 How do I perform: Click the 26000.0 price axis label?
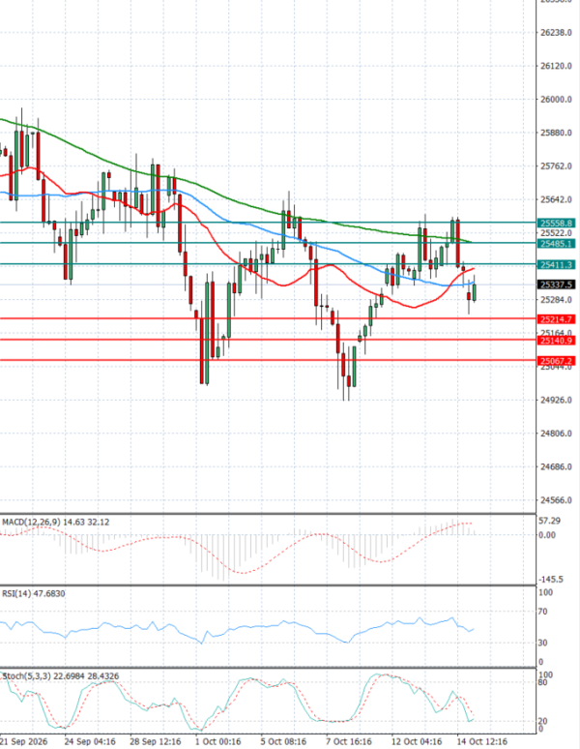click(x=556, y=100)
